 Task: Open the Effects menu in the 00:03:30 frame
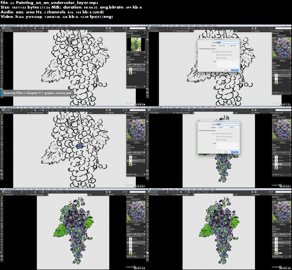(x=57, y=189)
